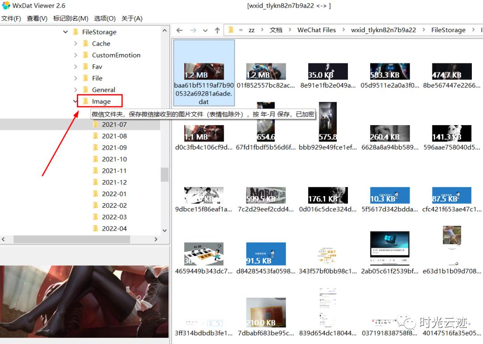Click the back navigation arrow
The width and height of the screenshot is (483, 344).
pos(179,30)
